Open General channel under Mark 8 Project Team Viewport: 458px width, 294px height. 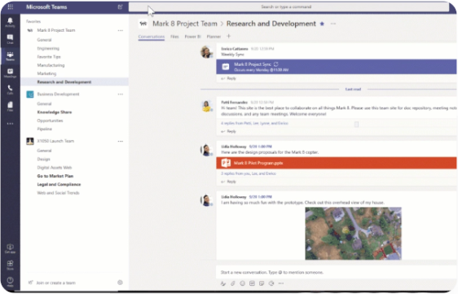pos(44,40)
